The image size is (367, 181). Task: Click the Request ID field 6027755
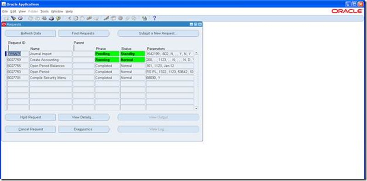[18, 66]
